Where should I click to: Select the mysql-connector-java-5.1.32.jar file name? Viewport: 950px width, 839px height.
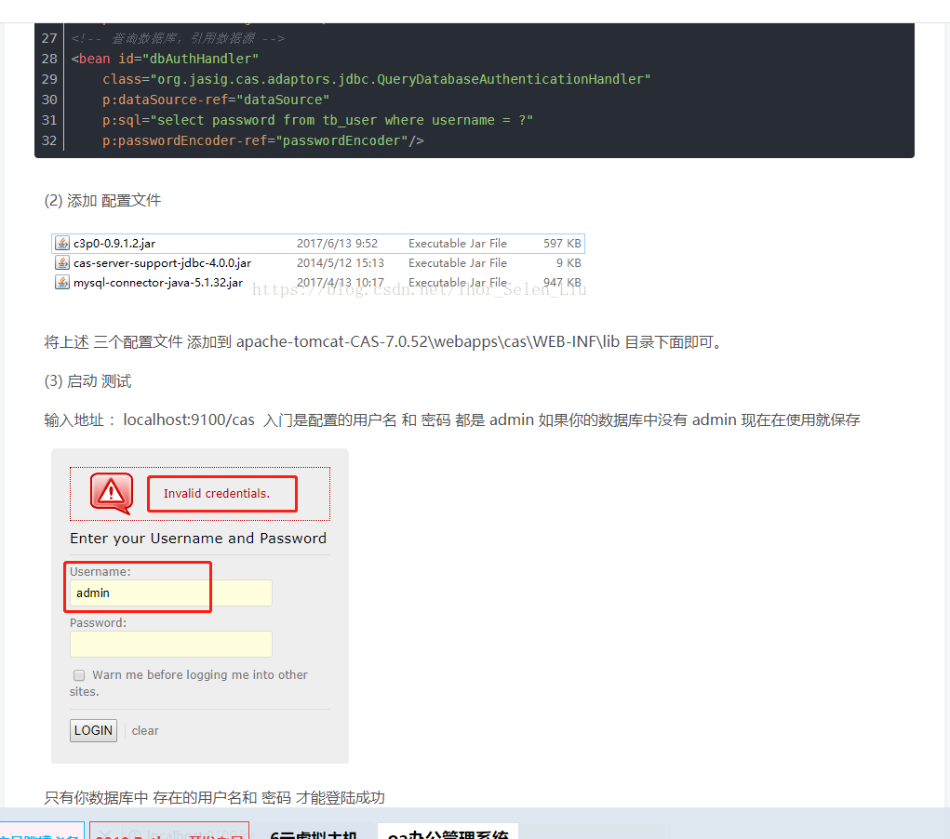(x=158, y=282)
